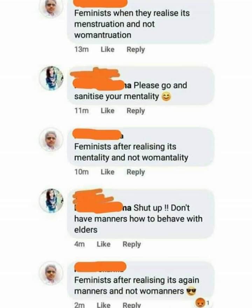This screenshot has height=308, width=252.
Task: Like the 'womantality' comment from 10m ago
Action: click(x=107, y=172)
